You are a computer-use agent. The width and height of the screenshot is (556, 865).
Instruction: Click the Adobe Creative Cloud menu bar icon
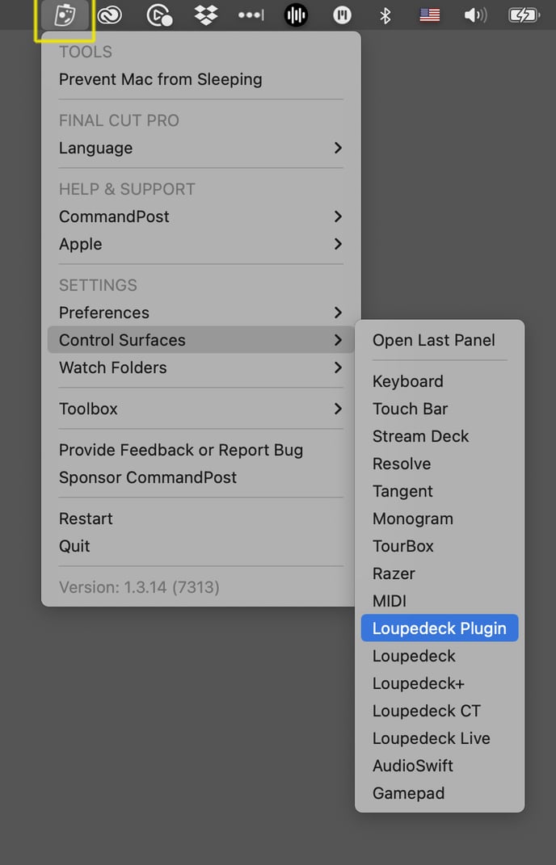111,15
